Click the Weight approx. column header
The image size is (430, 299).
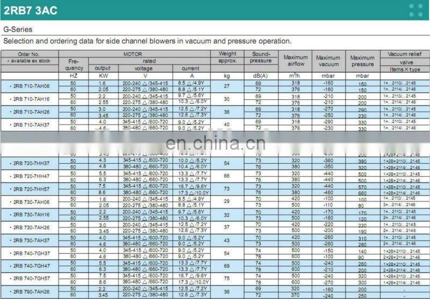point(227,57)
